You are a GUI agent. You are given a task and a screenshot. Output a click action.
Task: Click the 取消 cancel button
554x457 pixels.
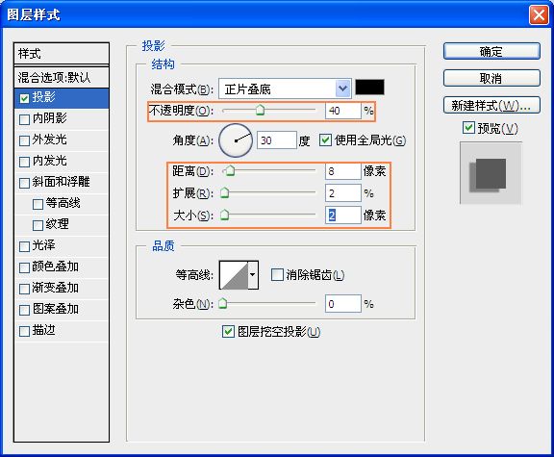point(491,78)
